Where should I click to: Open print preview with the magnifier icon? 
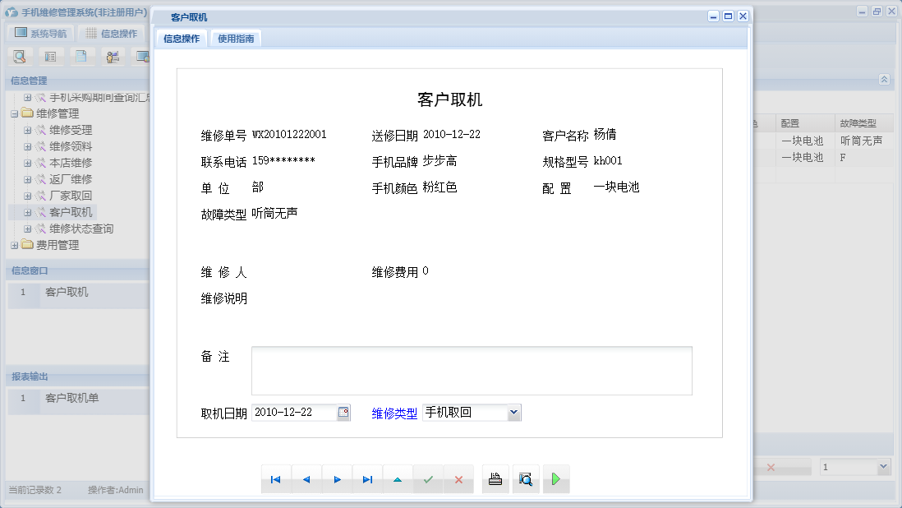526,478
